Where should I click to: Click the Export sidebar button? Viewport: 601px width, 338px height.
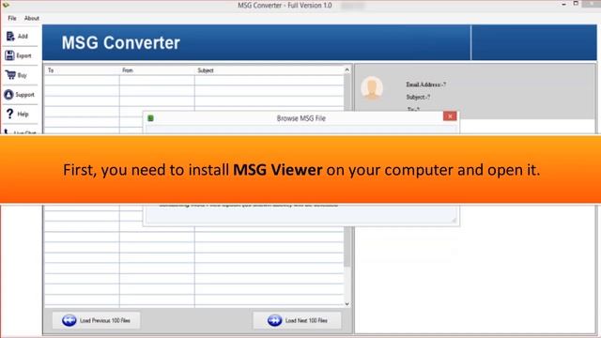(x=19, y=56)
